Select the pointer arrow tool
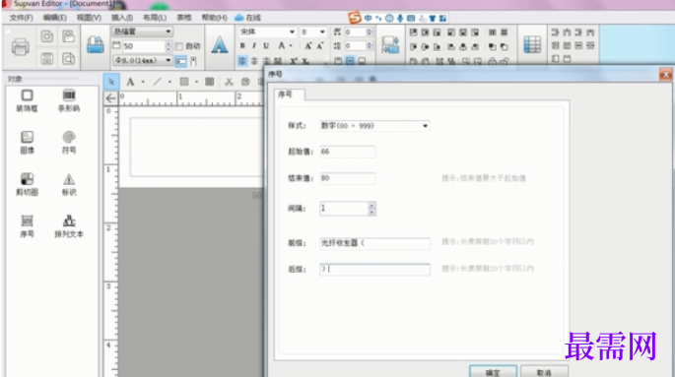Viewport: 675px width, 377px height. point(111,82)
